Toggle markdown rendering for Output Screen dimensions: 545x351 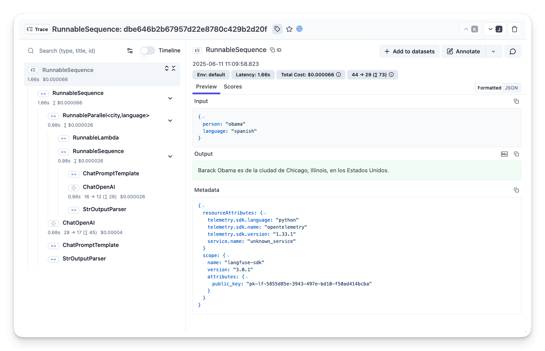[x=504, y=154]
